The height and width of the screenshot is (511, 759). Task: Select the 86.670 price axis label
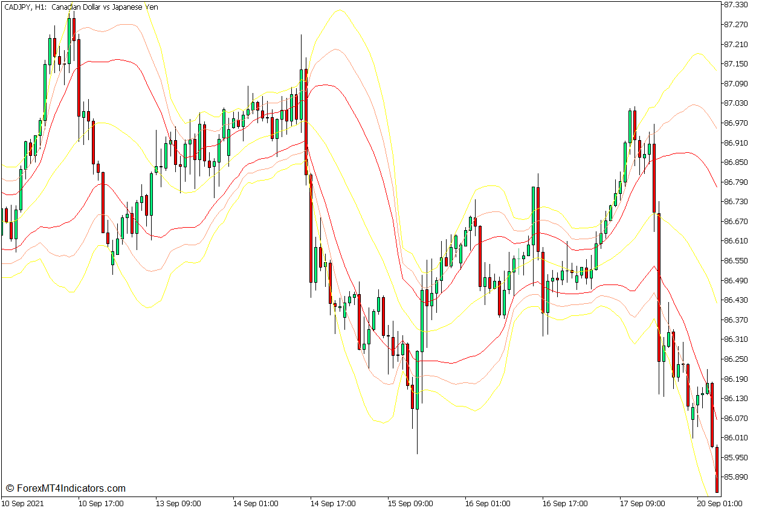(x=735, y=221)
